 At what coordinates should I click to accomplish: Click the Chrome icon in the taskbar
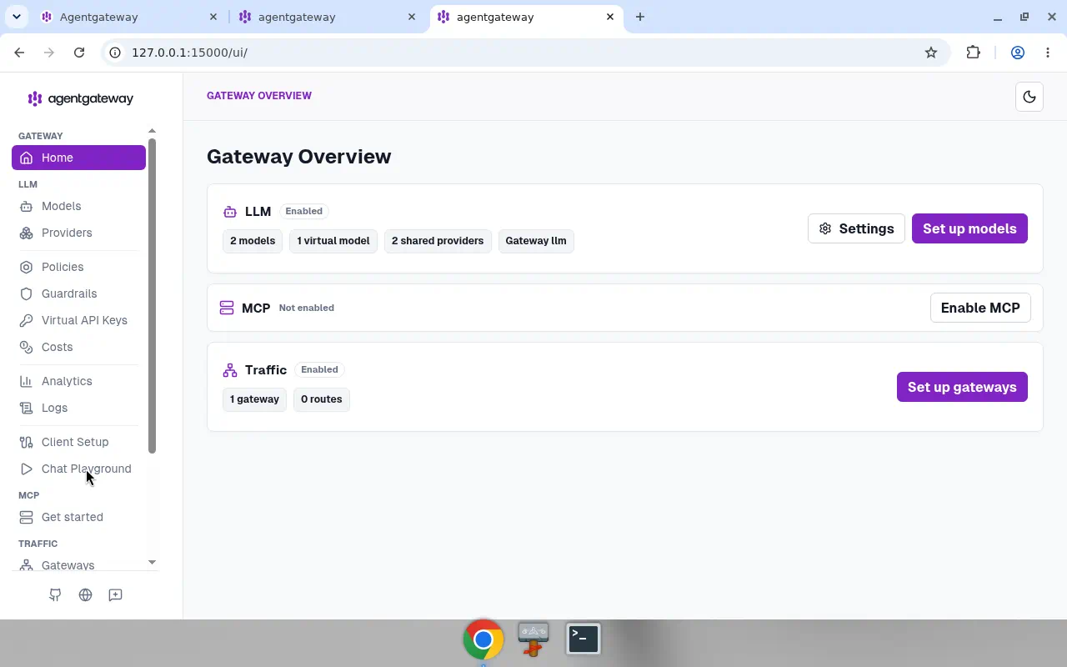(x=483, y=639)
